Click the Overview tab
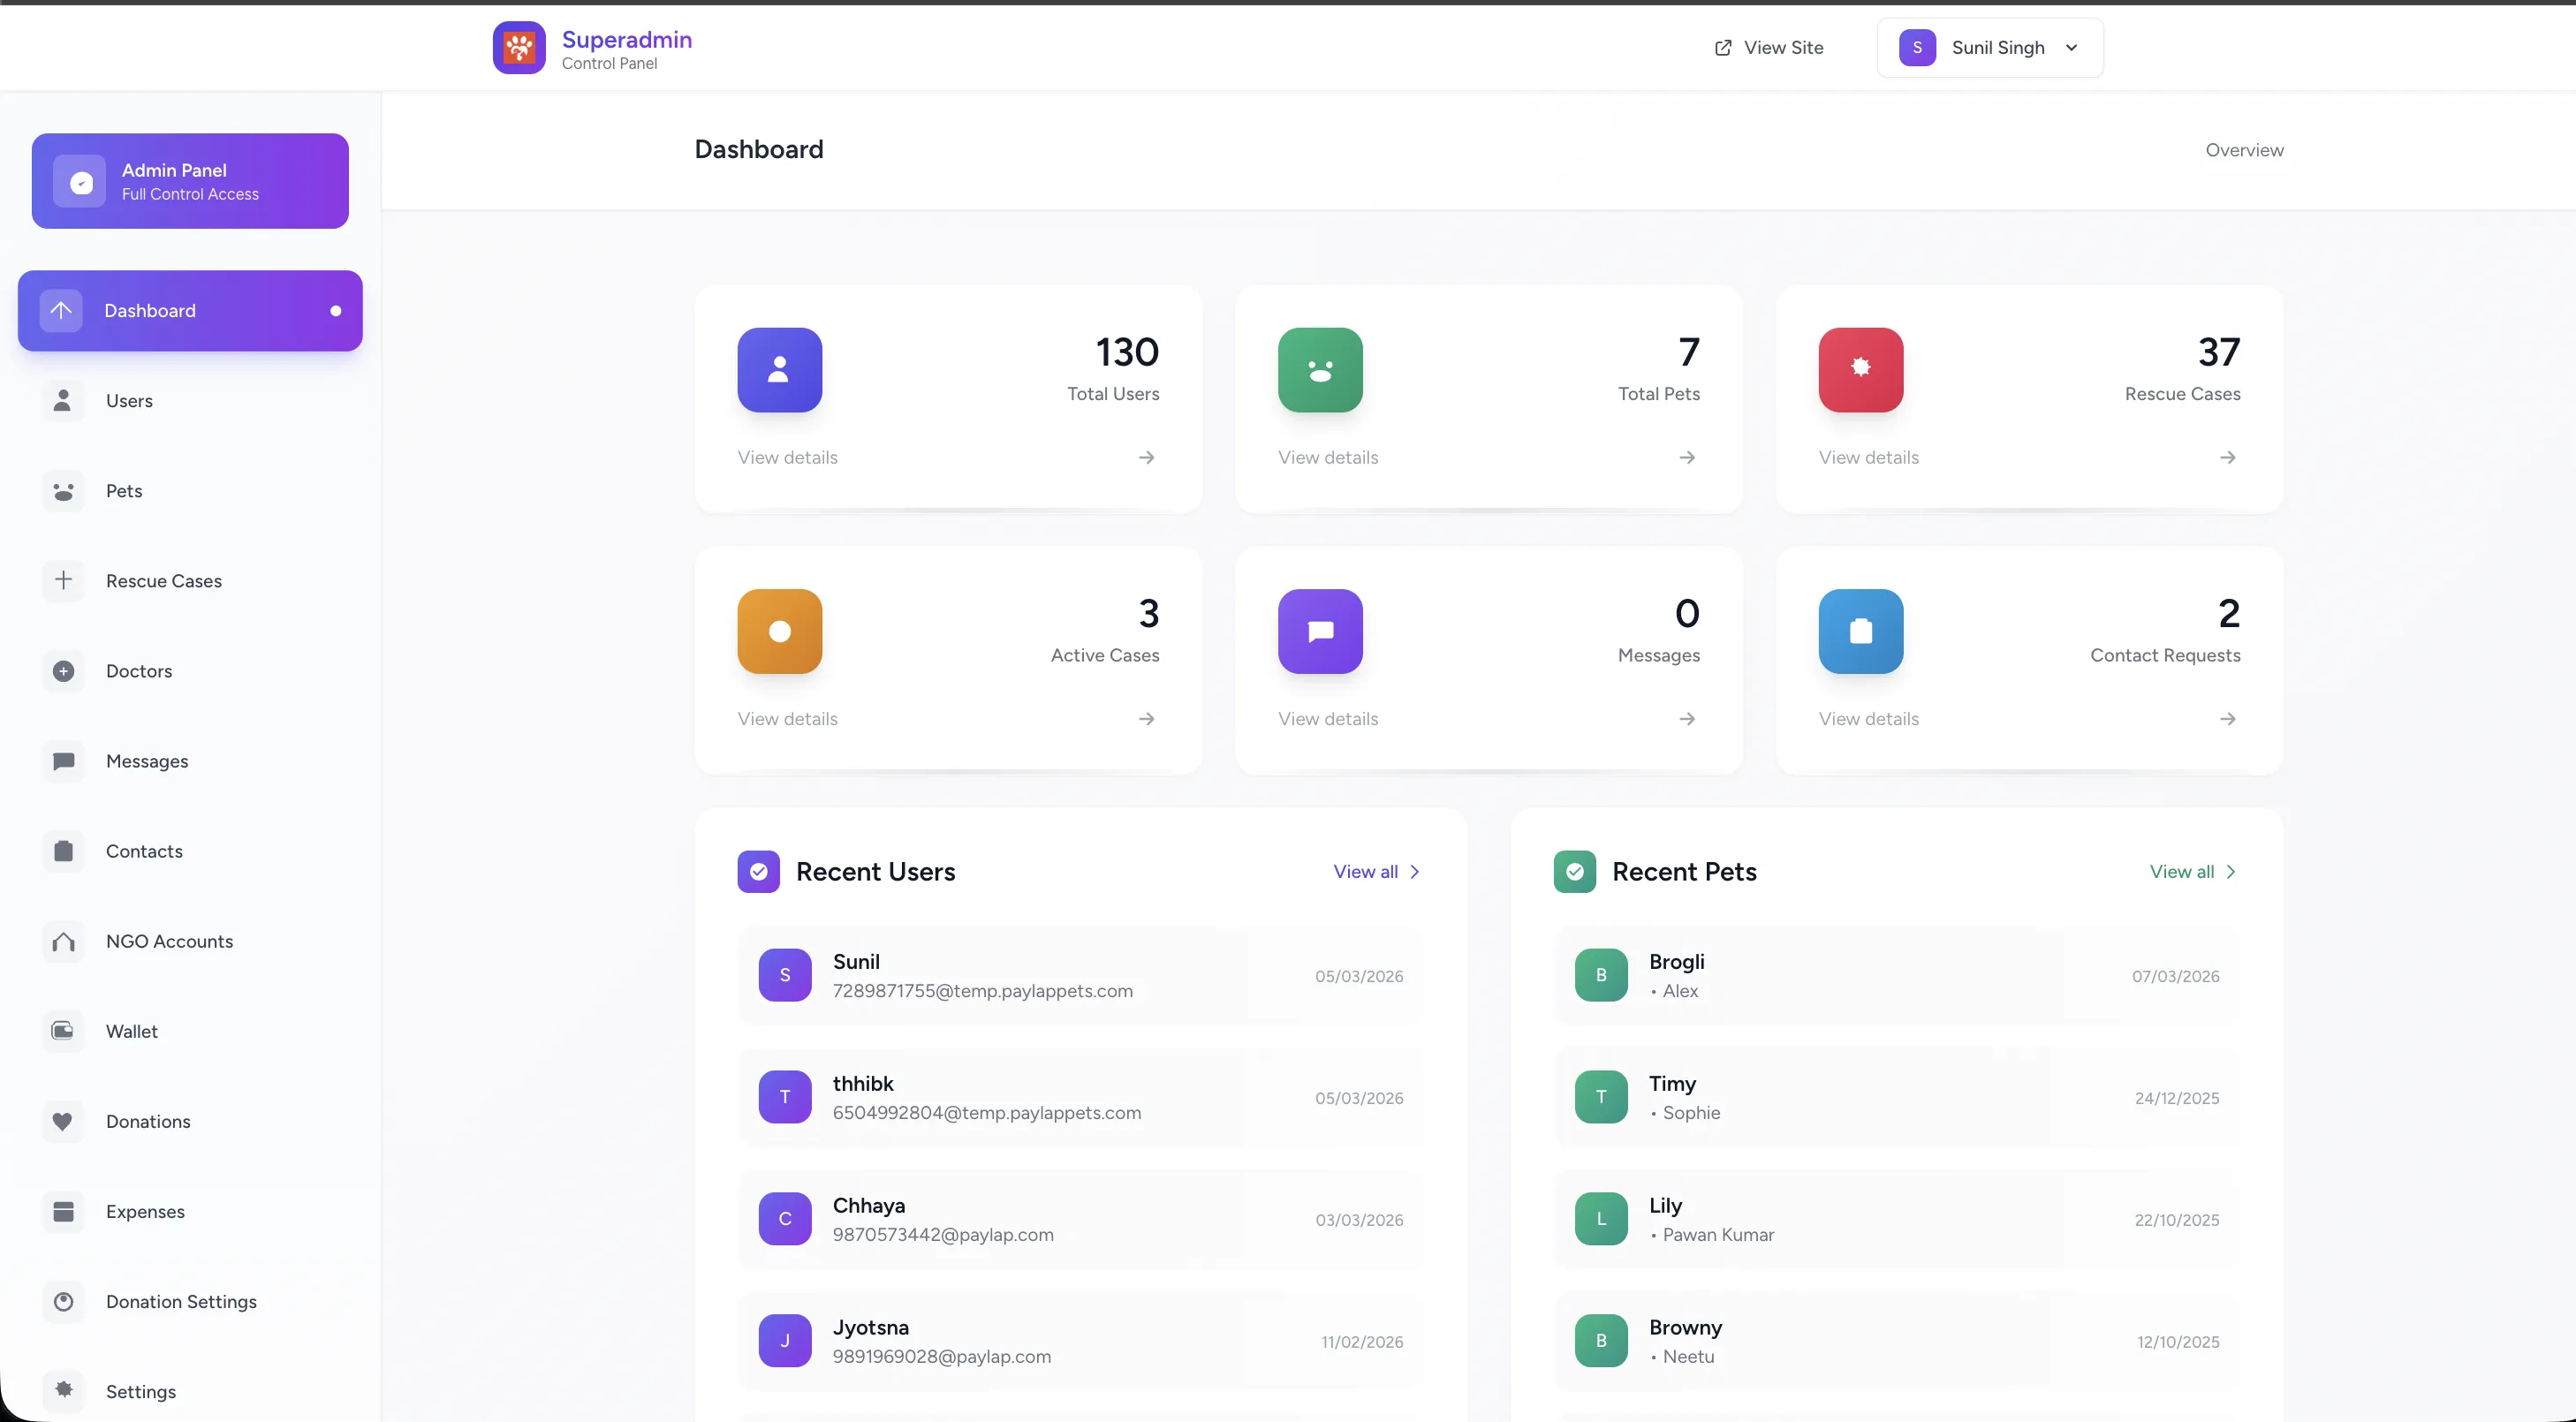The height and width of the screenshot is (1422, 2576). pos(2244,149)
